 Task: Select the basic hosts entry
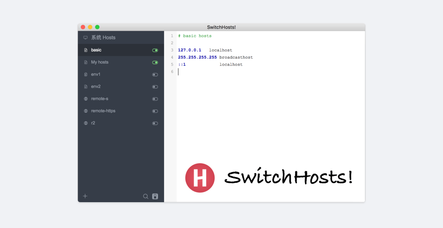(121, 50)
